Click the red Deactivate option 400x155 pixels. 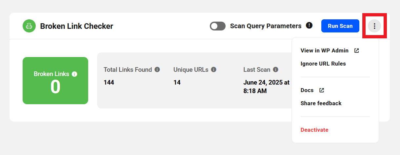point(314,130)
